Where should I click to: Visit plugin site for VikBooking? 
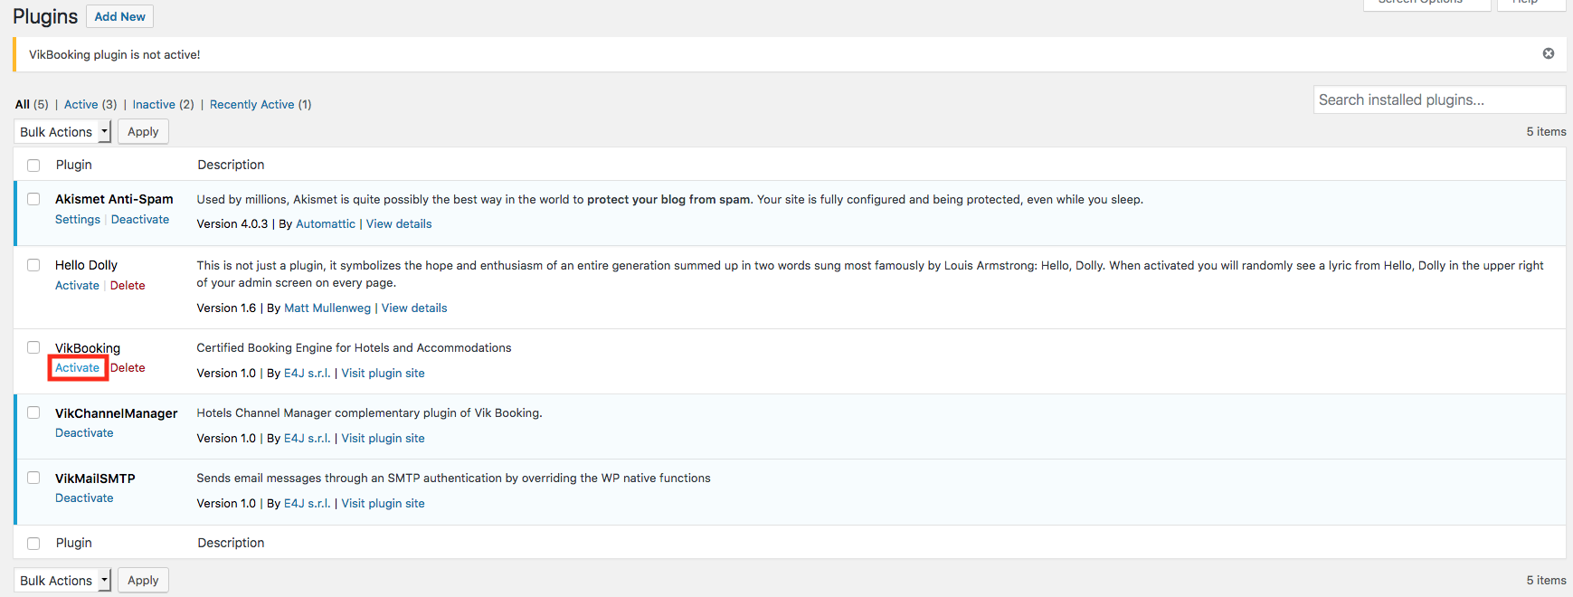coord(383,374)
